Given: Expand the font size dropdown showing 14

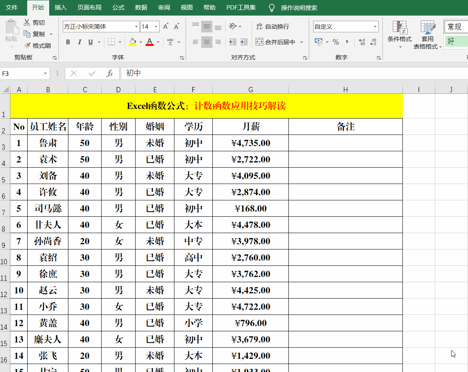Looking at the screenshot, I should click(156, 26).
